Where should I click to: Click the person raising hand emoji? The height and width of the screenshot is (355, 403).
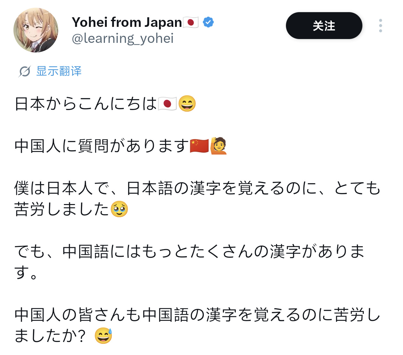pos(219,146)
